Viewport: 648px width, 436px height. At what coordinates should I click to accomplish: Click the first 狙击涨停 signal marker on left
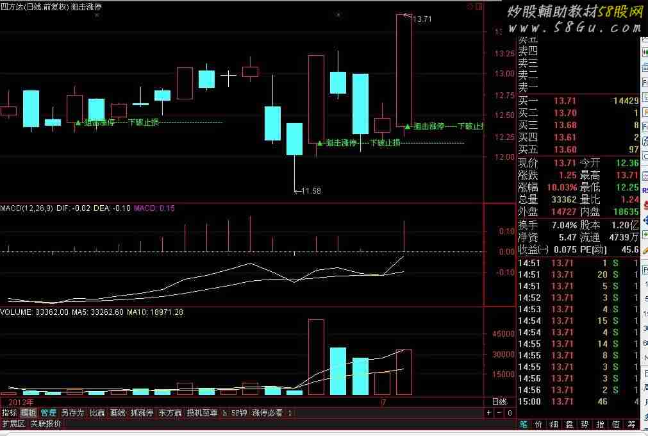(x=95, y=122)
